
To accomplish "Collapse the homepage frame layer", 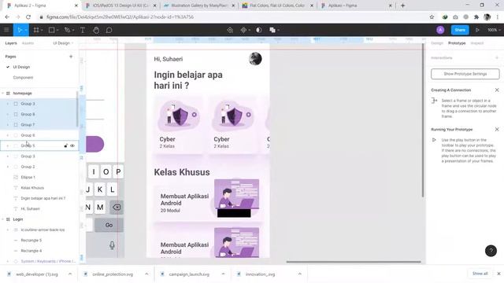I will coord(3,94).
